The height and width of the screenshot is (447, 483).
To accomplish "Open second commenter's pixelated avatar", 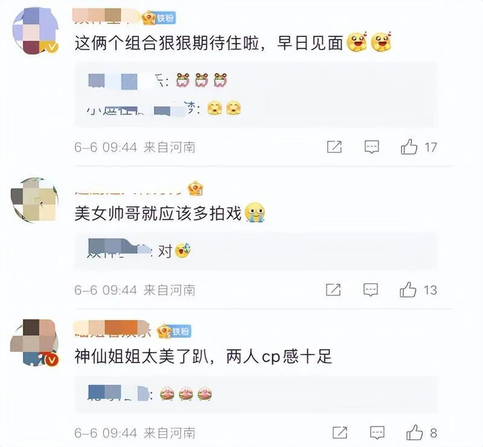I will click(34, 200).
